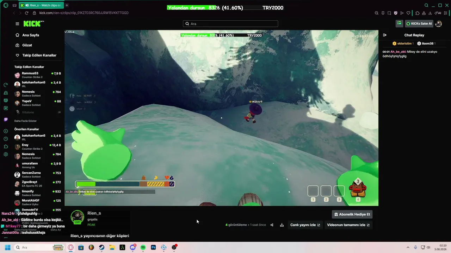451x253 pixels.
Task: Open Spotify from the taskbar
Action: (143, 247)
